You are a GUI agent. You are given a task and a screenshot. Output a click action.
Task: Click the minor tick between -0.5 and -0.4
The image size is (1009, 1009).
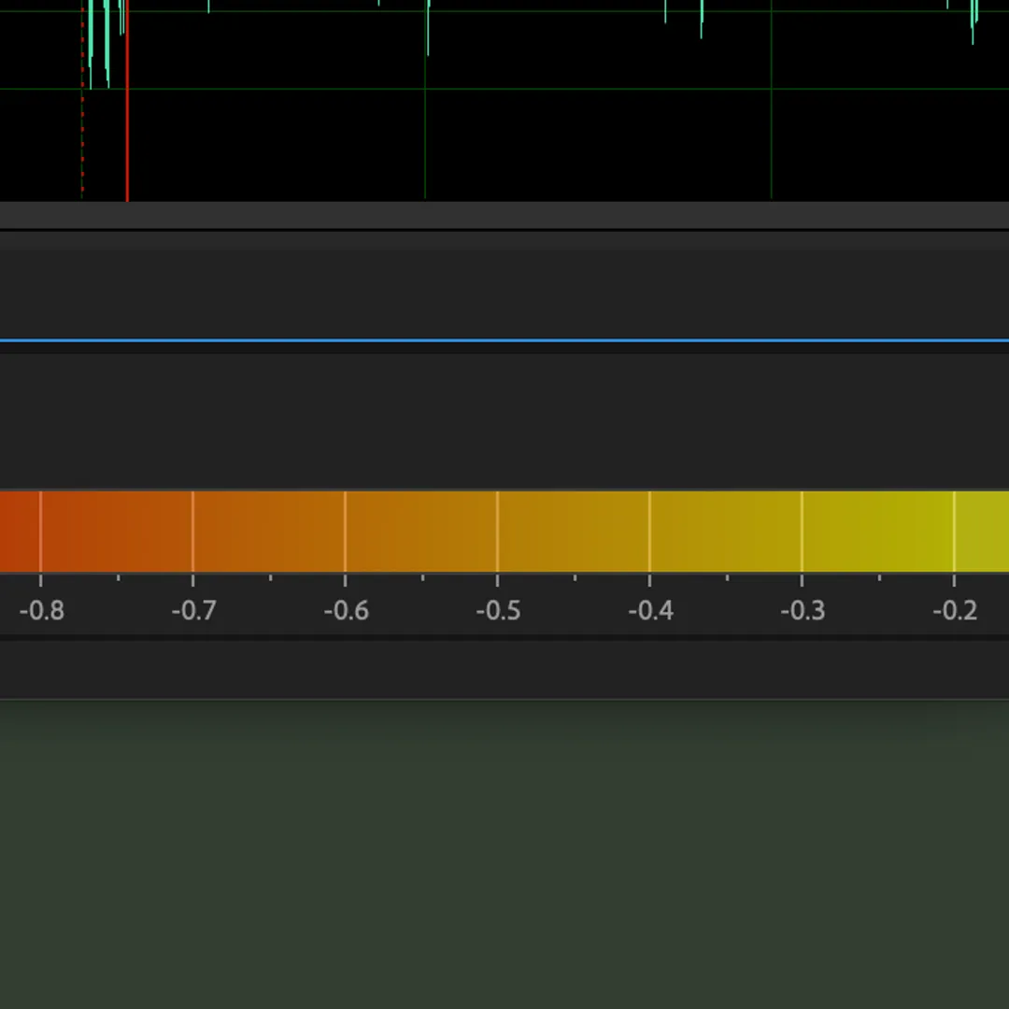pyautogui.click(x=574, y=578)
